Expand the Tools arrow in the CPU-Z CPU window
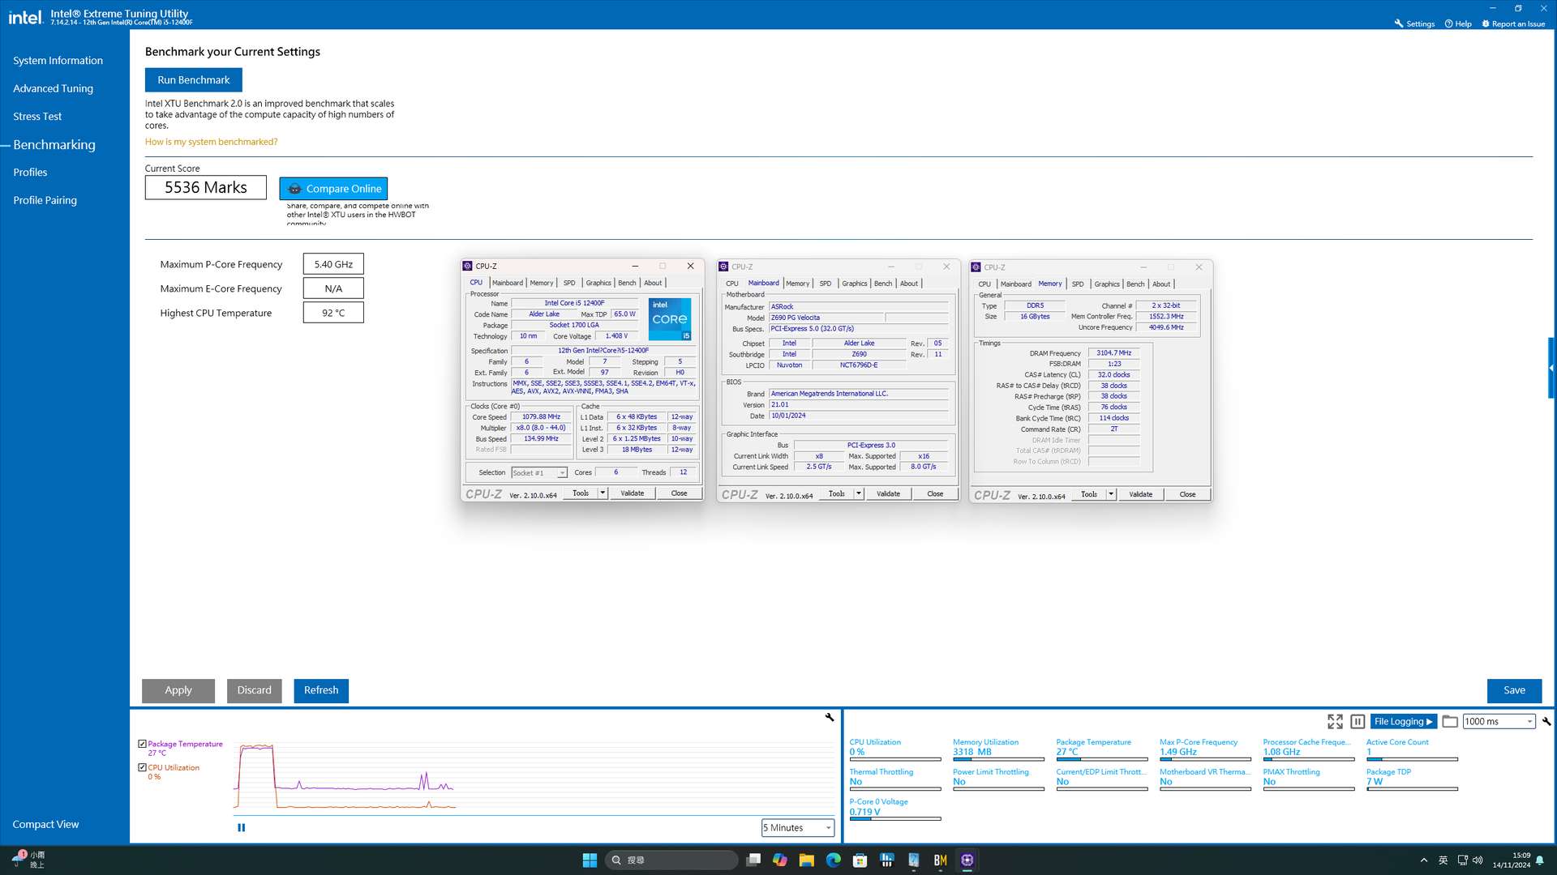 pos(603,493)
